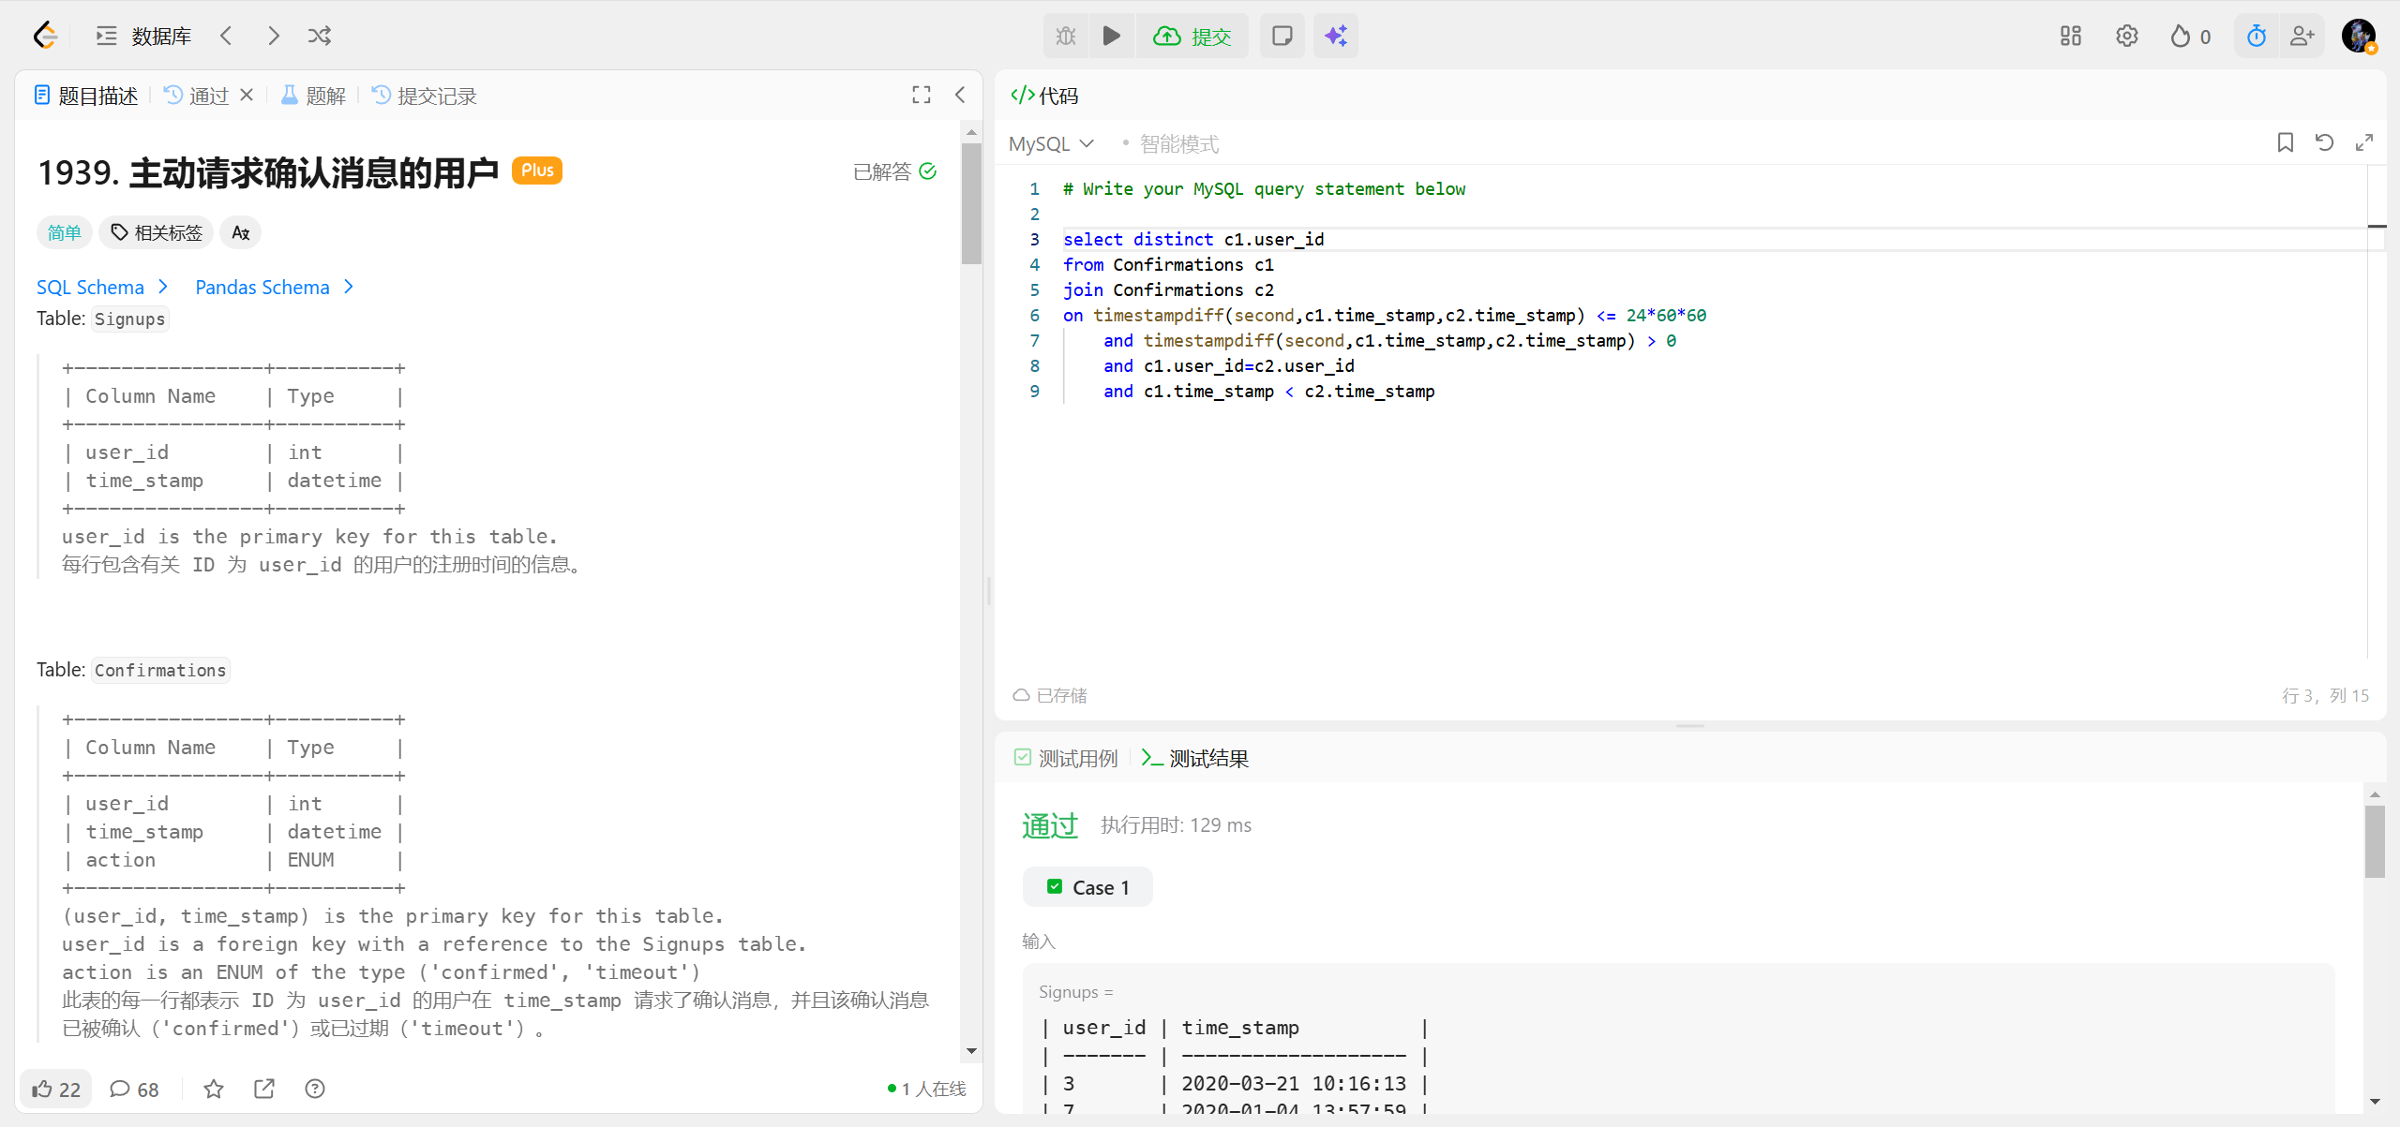Star this problem as a favorite

coord(214,1089)
